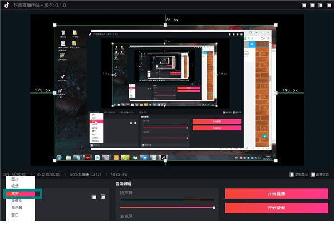Click the TikTok logo in the title bar

7,5
